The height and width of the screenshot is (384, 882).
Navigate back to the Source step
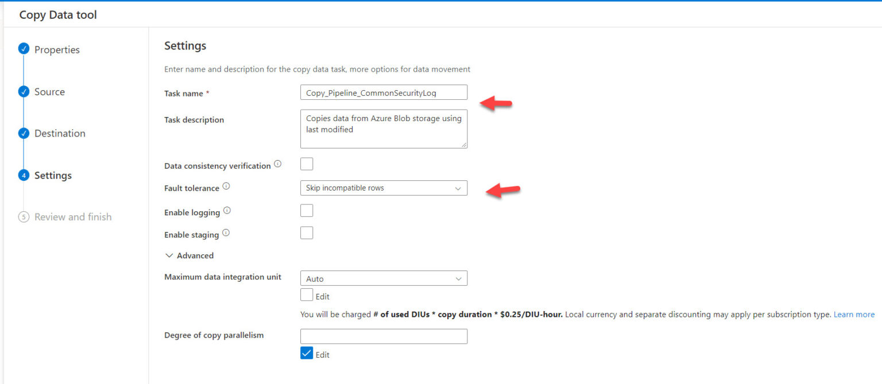tap(49, 91)
